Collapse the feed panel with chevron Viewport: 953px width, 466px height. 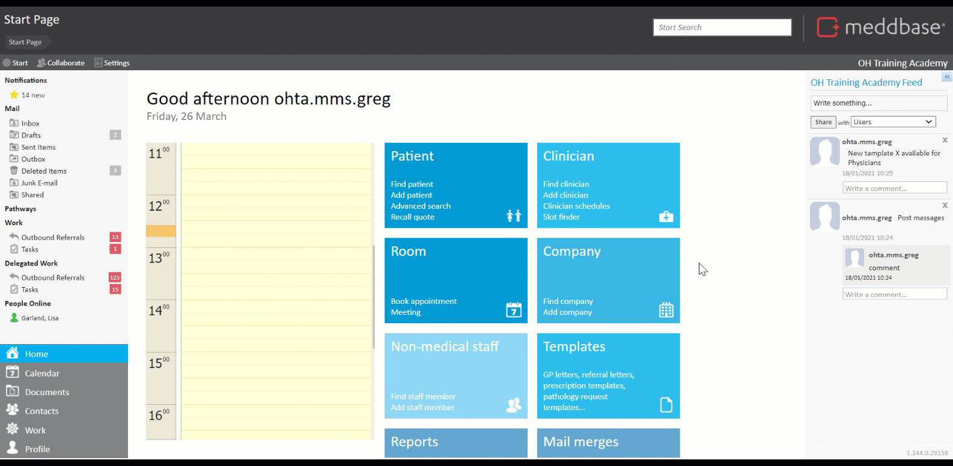[947, 77]
